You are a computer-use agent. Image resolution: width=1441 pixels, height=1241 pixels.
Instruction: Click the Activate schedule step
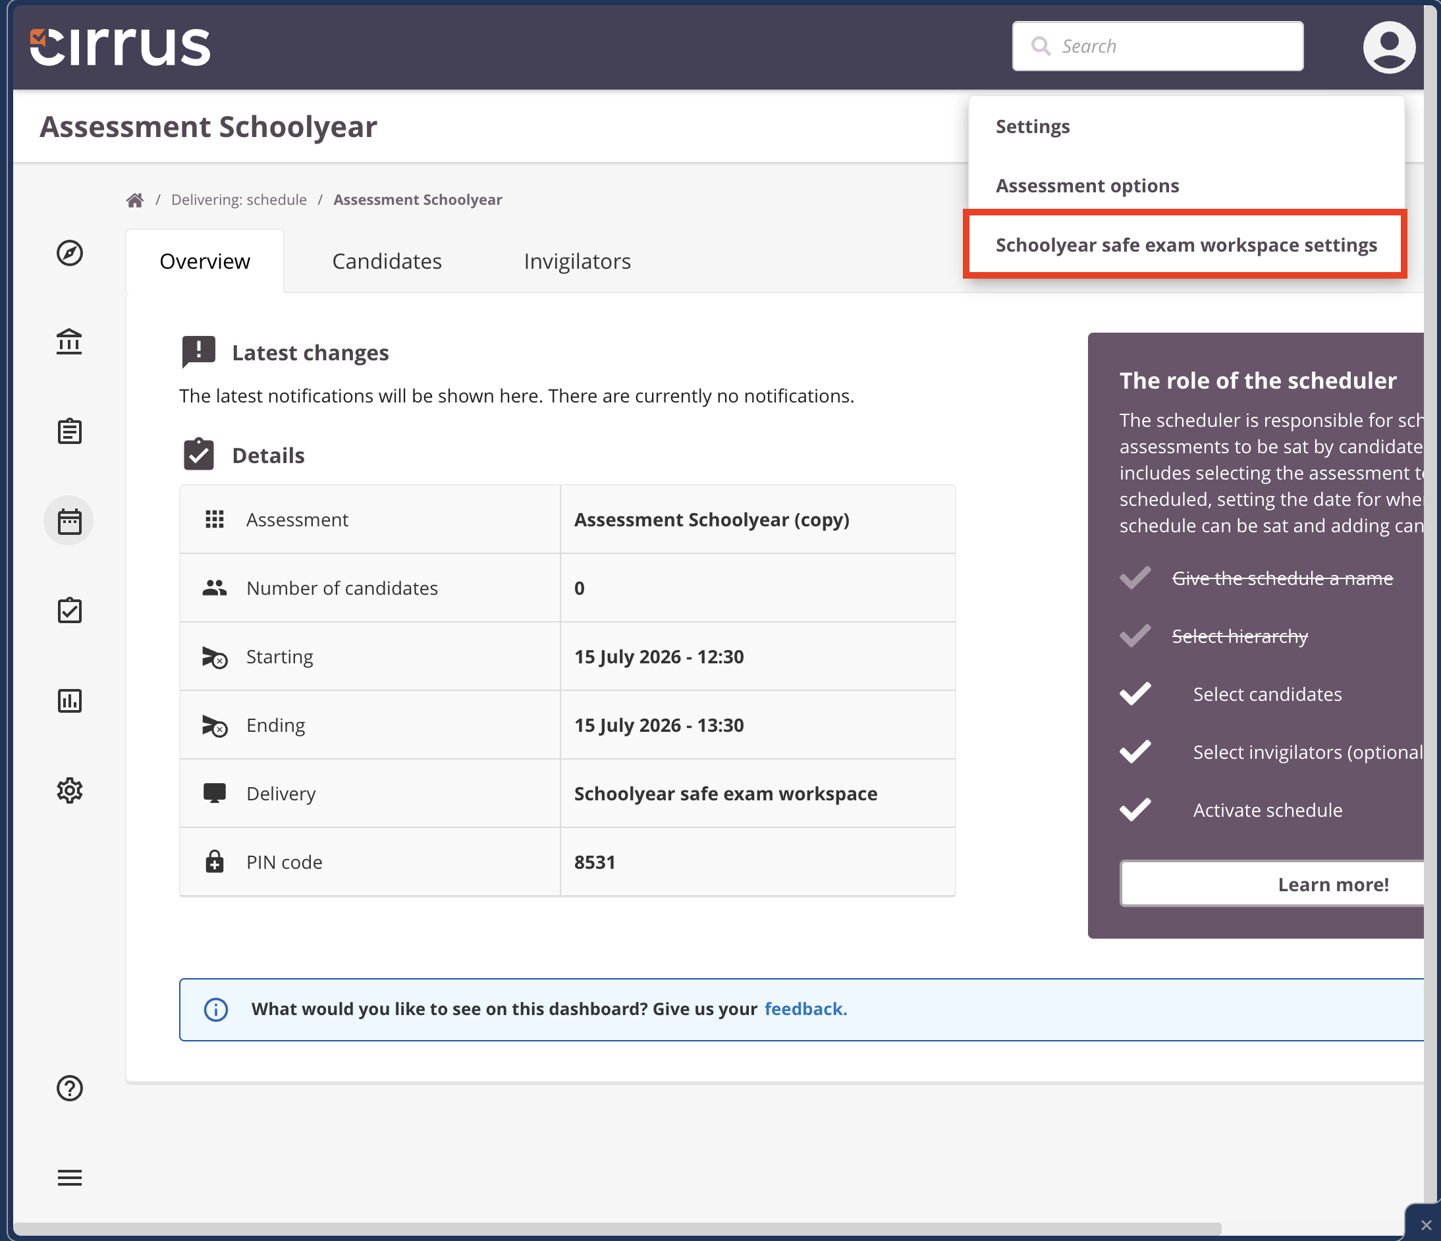point(1267,810)
